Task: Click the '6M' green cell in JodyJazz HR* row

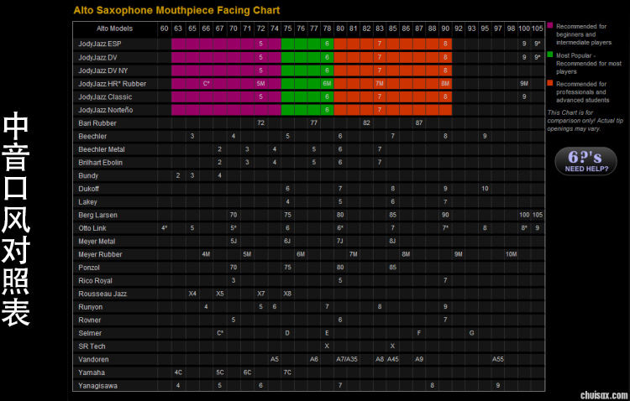Action: pyautogui.click(x=327, y=84)
